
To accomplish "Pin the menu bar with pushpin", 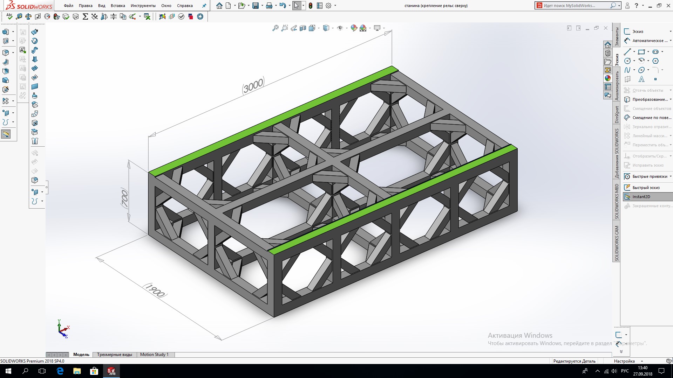I will (x=204, y=6).
